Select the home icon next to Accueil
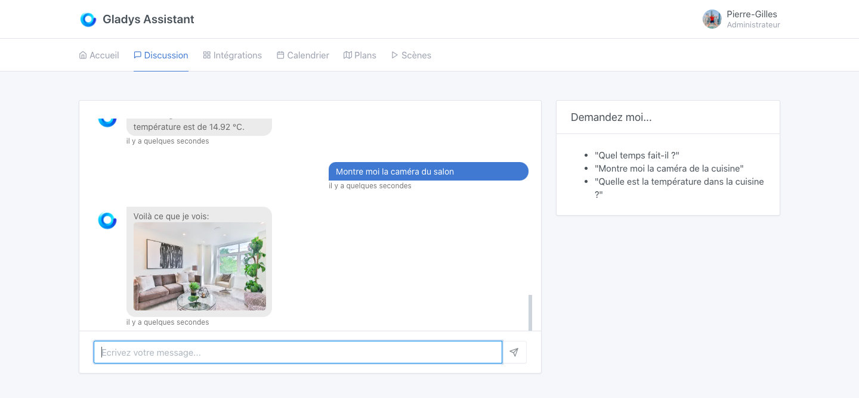Viewport: 859px width, 398px height. point(83,55)
